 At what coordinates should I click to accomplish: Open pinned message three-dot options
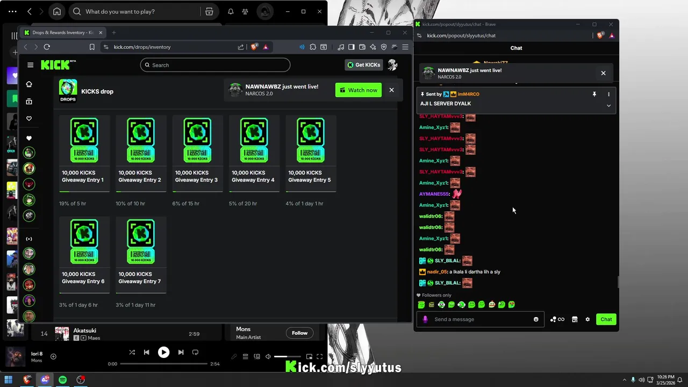(x=608, y=94)
